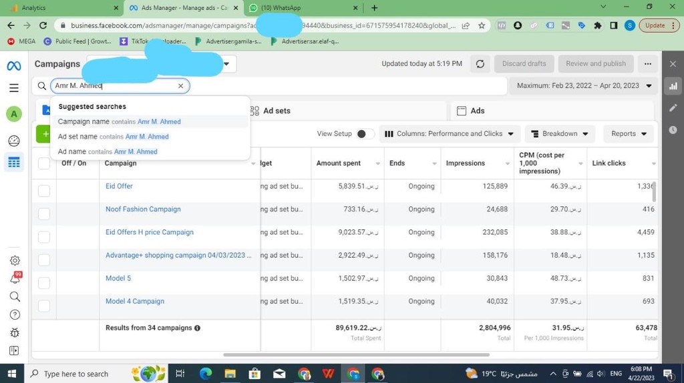The height and width of the screenshot is (383, 684).
Task: Select the Campaigns table grid icon
Action: [14, 163]
